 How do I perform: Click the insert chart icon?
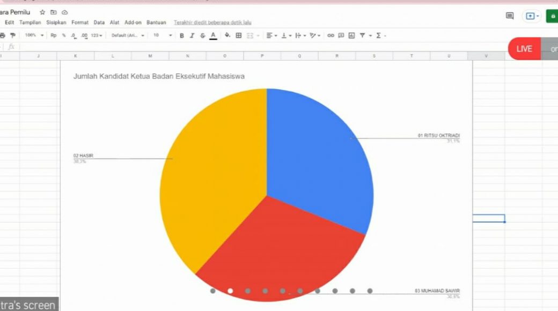[x=351, y=35]
